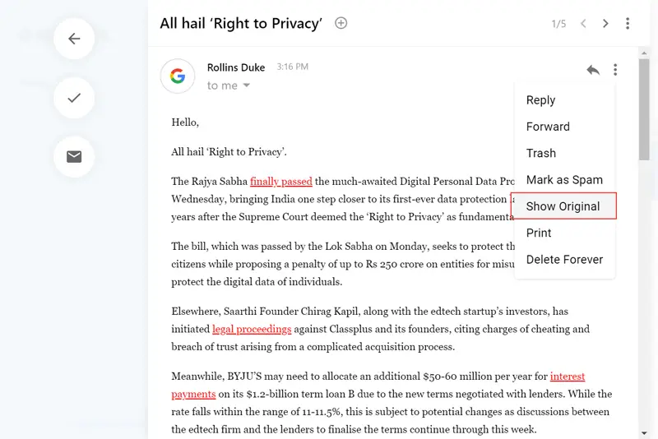Click the Google sender avatar

178,76
